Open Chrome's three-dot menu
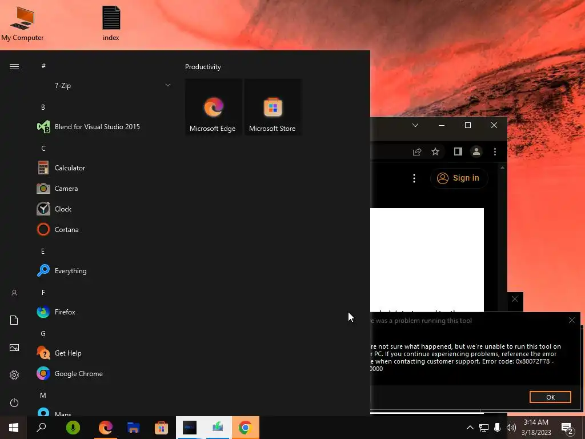Viewport: 585px width, 439px height. (495, 151)
